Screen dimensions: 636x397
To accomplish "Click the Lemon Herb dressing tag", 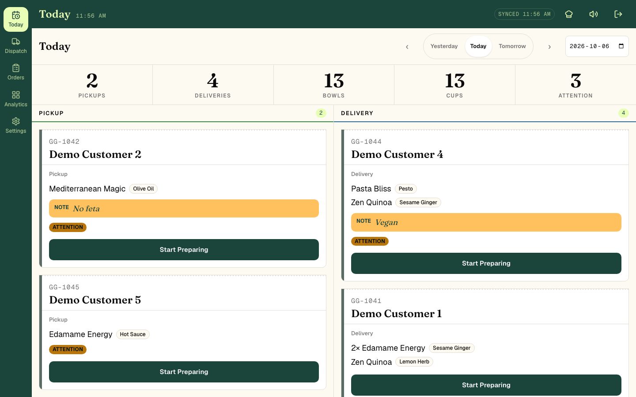I will click(x=414, y=362).
